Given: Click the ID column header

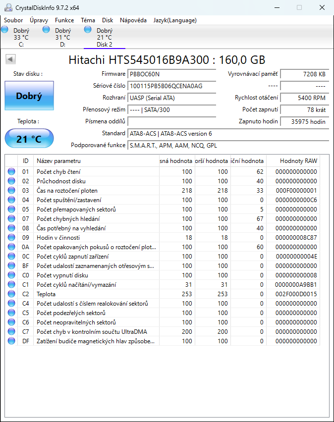Looking at the screenshot, I should pyautogui.click(x=26, y=161).
